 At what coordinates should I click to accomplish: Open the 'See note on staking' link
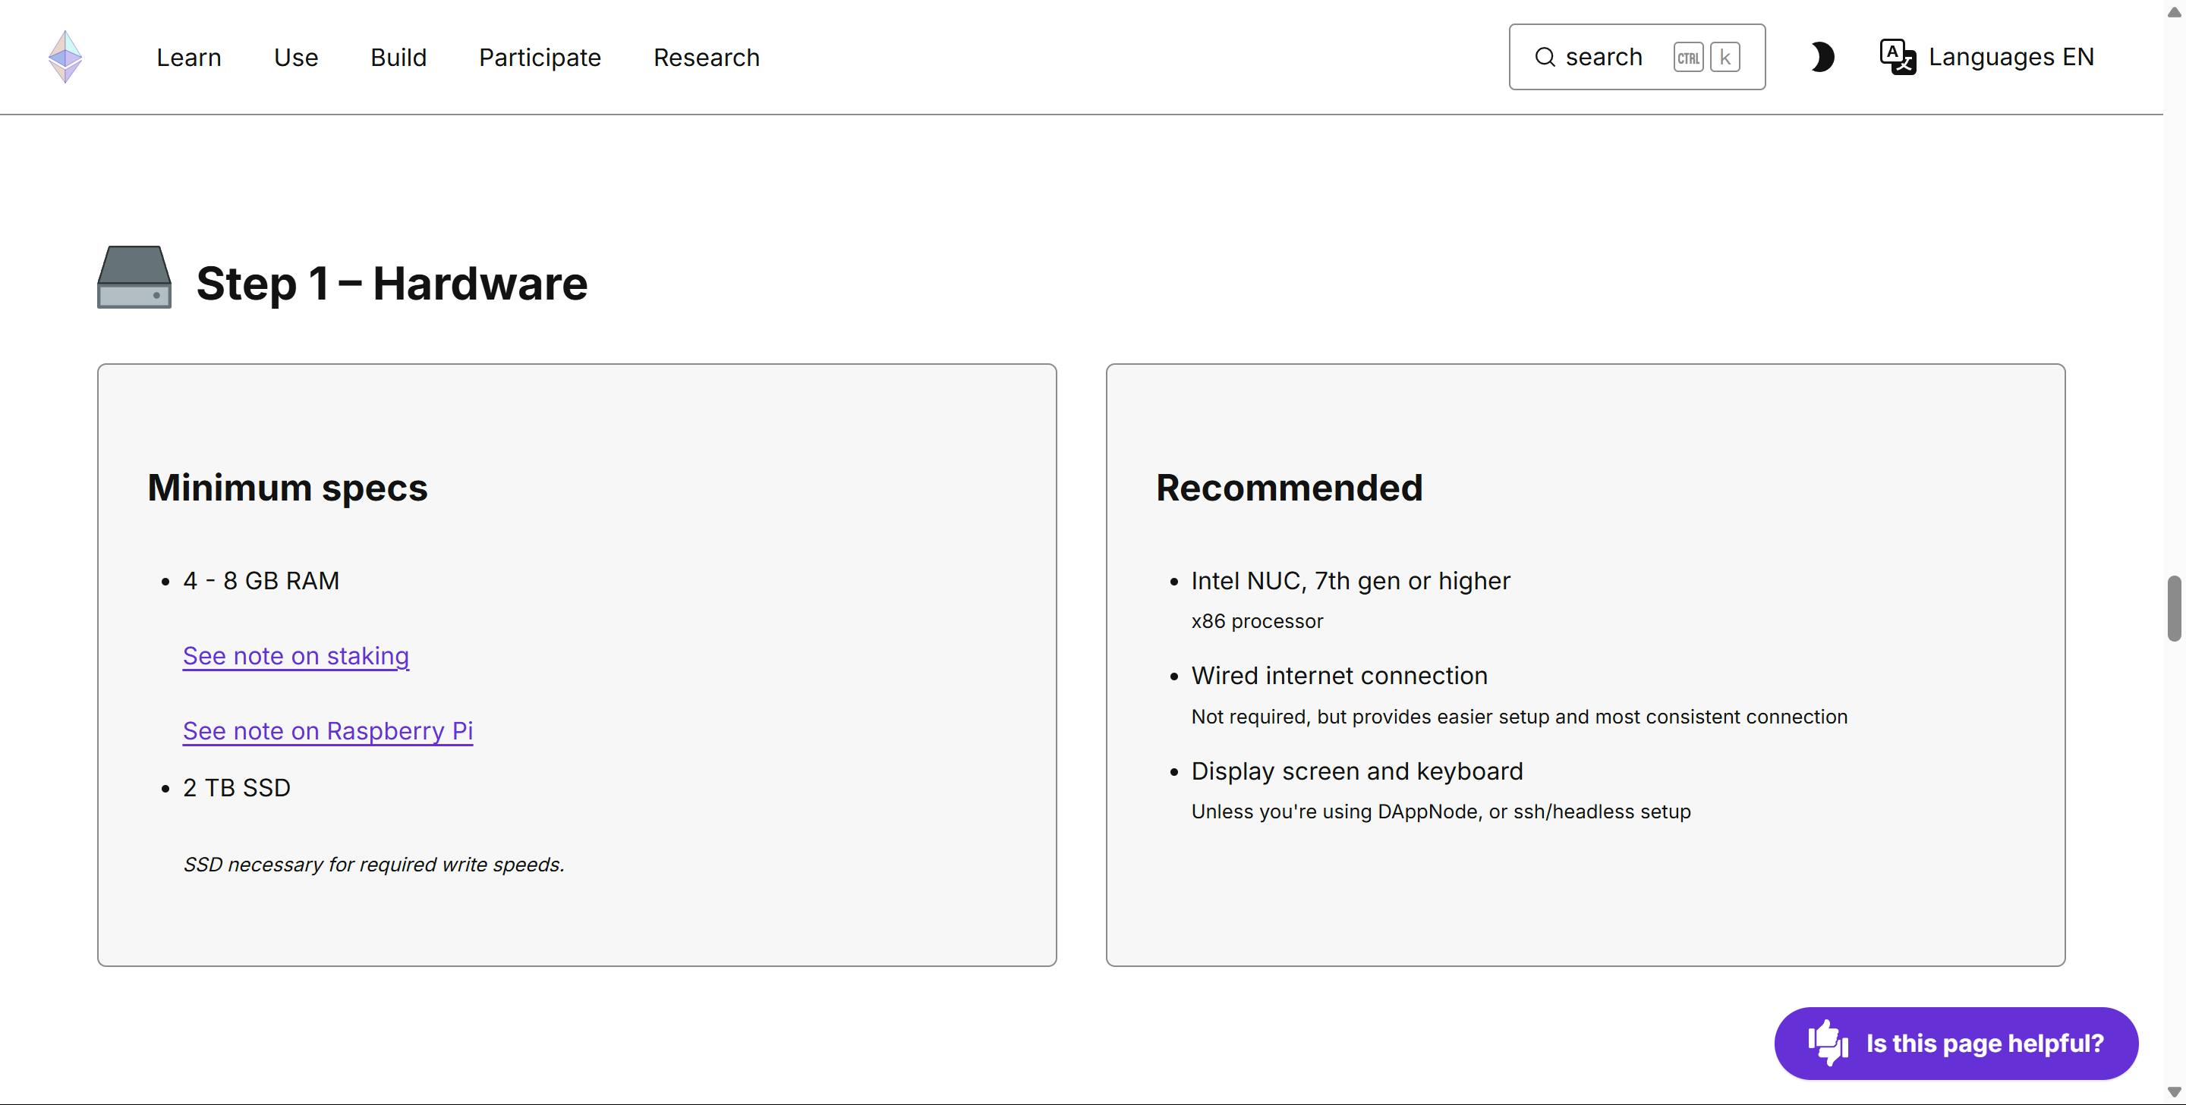pos(295,655)
